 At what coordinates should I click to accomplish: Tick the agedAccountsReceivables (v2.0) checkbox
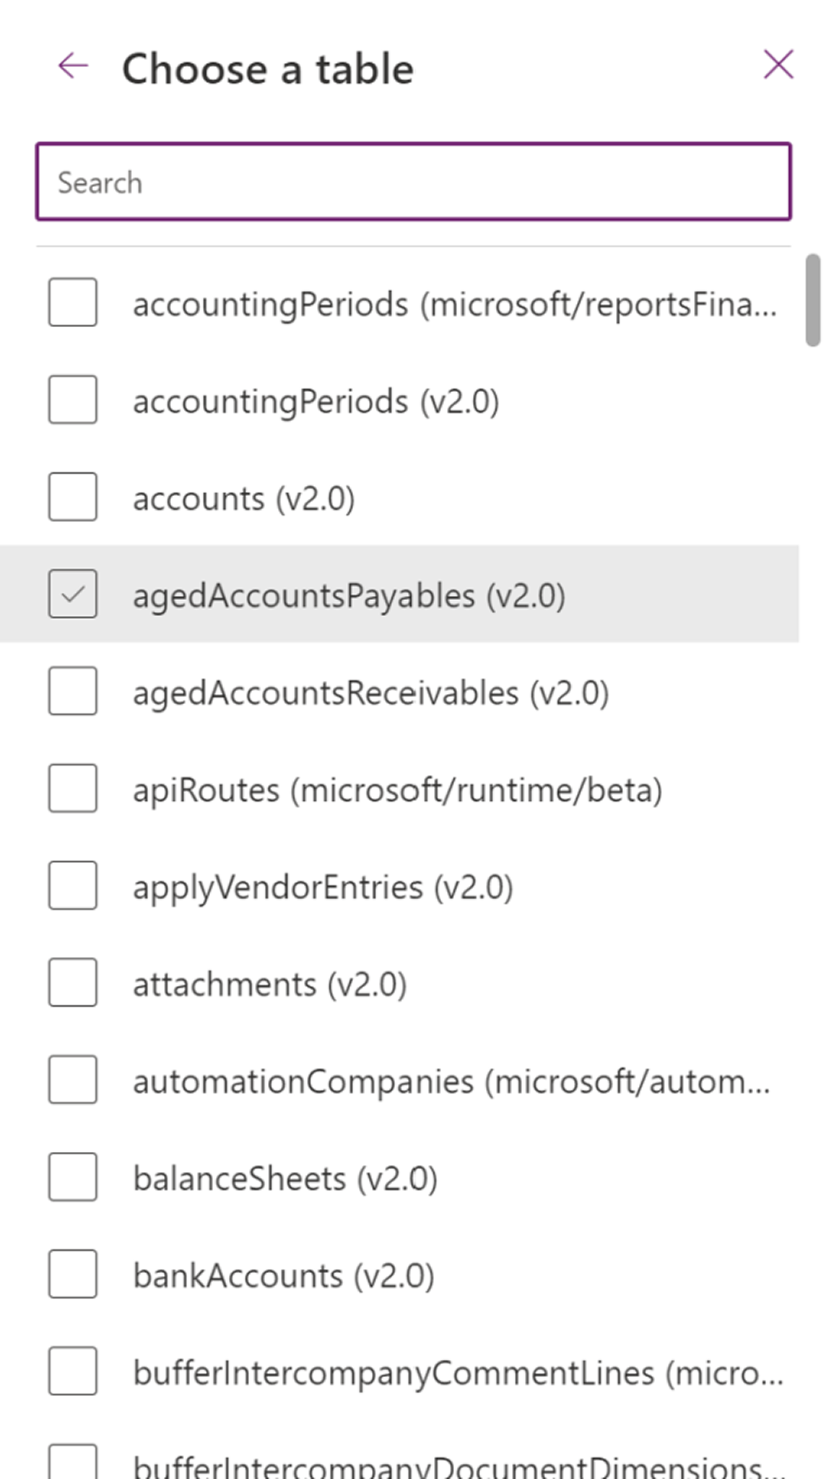(x=73, y=691)
